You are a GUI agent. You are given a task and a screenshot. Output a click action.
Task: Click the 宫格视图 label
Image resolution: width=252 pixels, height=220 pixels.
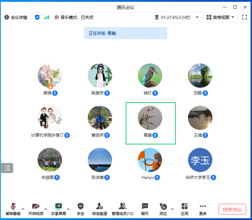(x=221, y=17)
